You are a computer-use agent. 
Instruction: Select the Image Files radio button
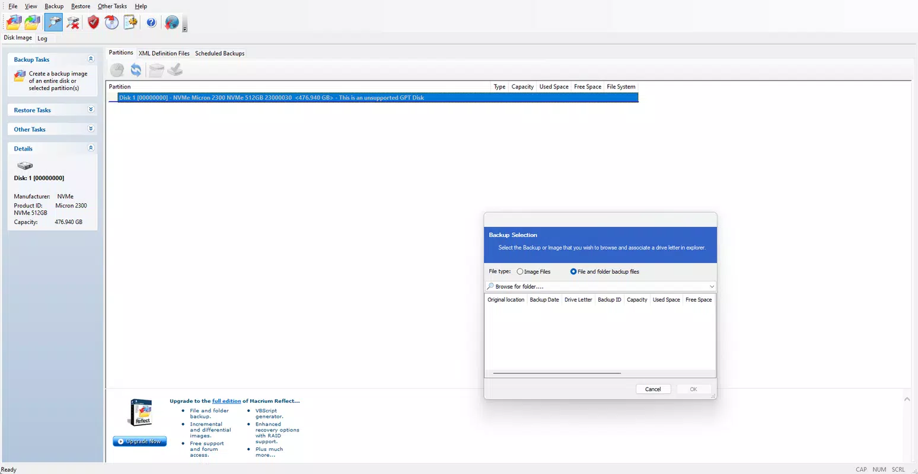pos(520,271)
